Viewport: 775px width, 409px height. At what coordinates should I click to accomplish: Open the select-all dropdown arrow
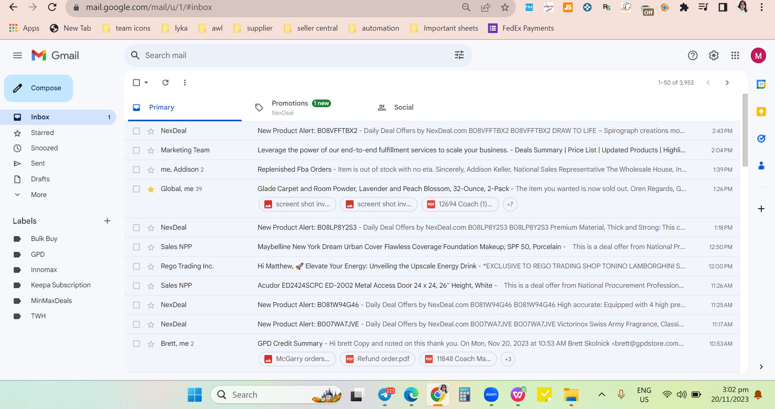(x=146, y=83)
